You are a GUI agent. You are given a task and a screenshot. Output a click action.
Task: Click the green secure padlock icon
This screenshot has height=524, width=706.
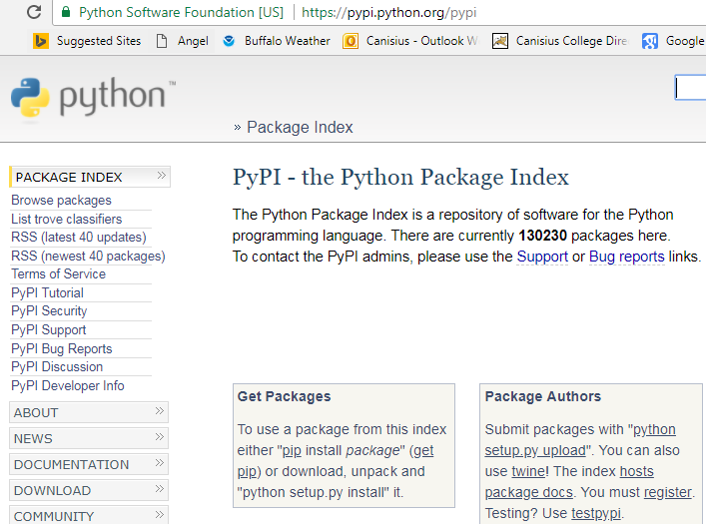pyautogui.click(x=66, y=12)
